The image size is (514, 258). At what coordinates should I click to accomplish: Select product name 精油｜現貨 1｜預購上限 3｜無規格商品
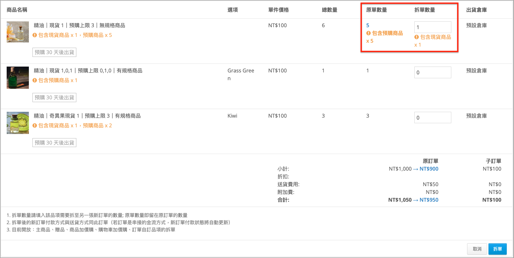coord(79,26)
